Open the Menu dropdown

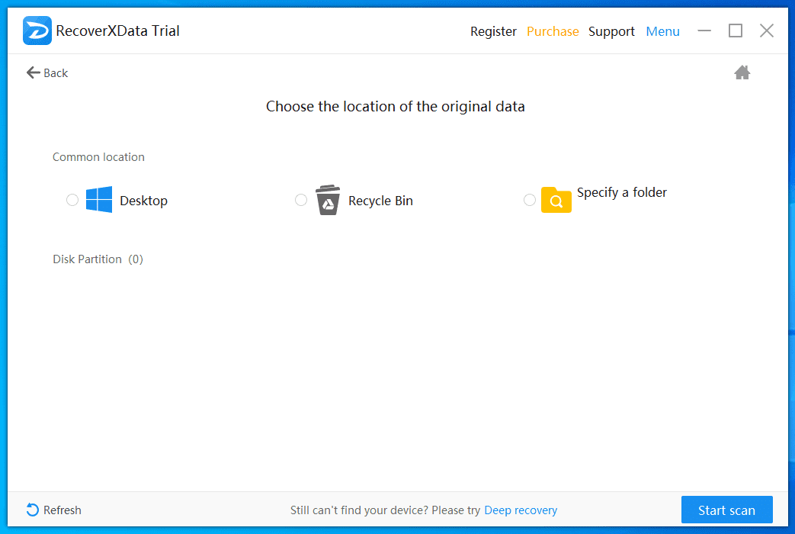pos(662,31)
